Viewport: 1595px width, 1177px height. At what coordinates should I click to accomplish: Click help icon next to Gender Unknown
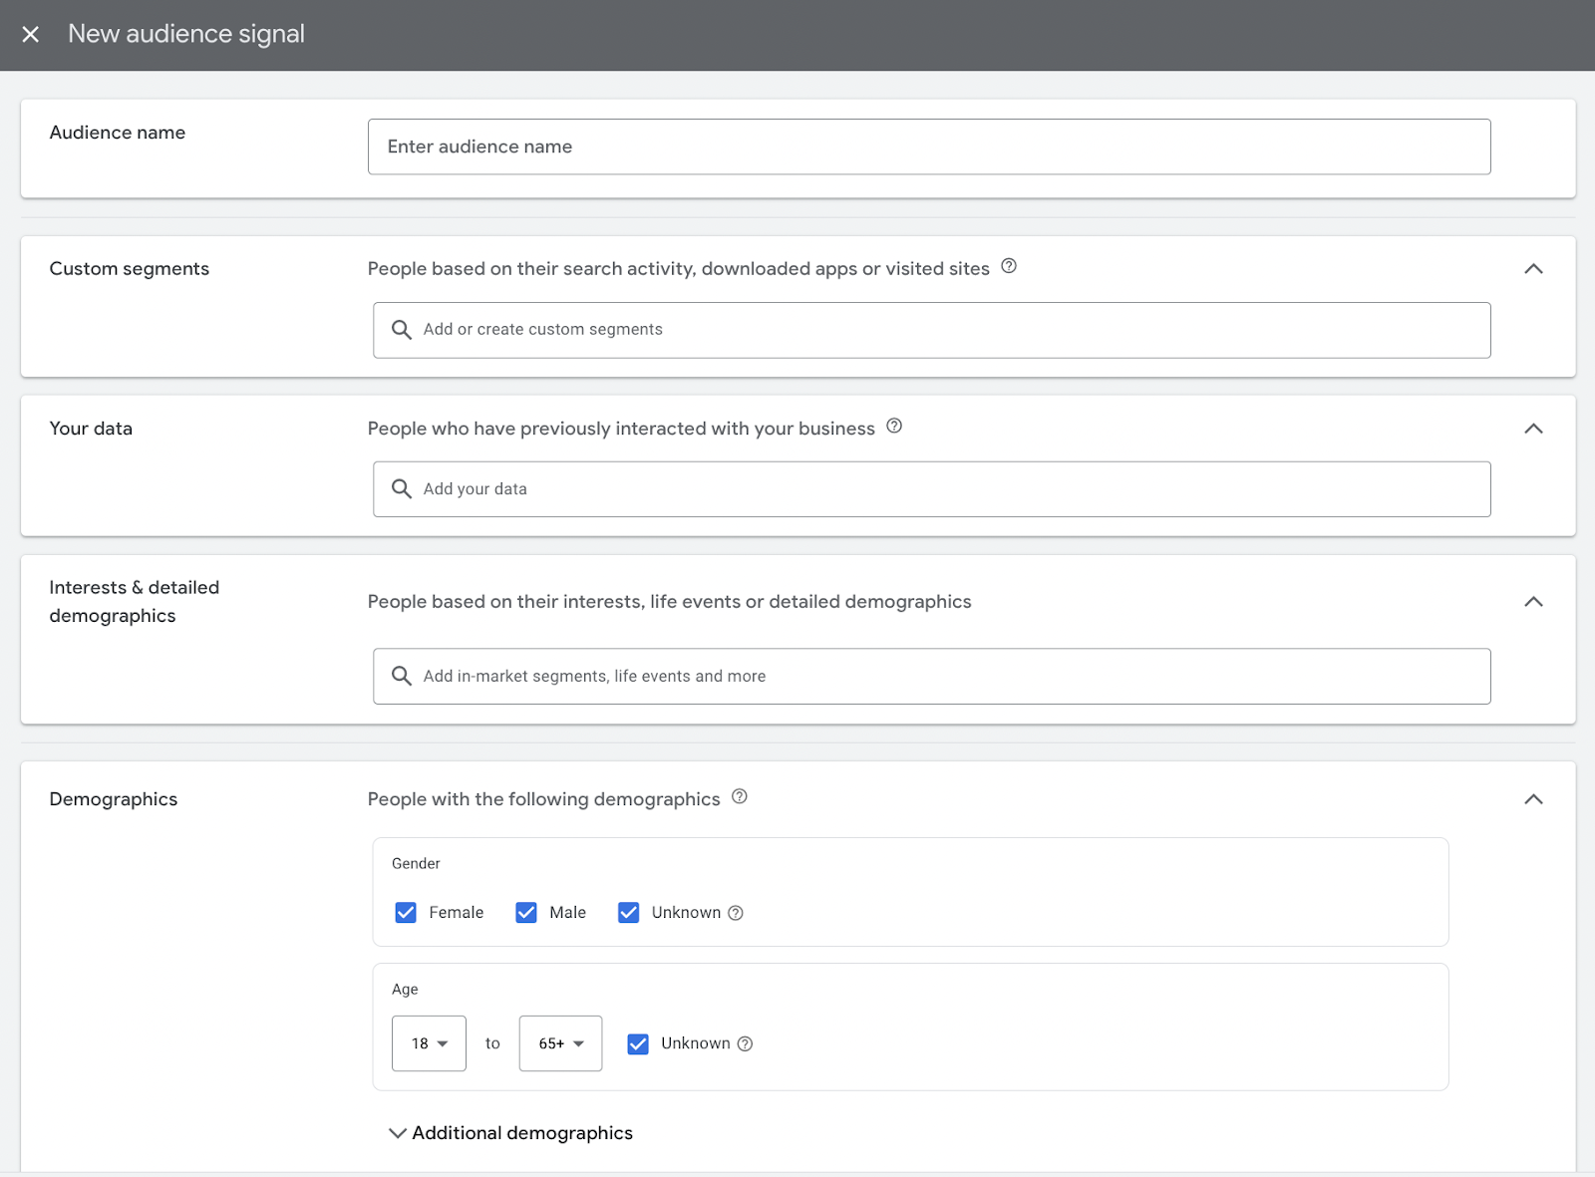coord(736,913)
